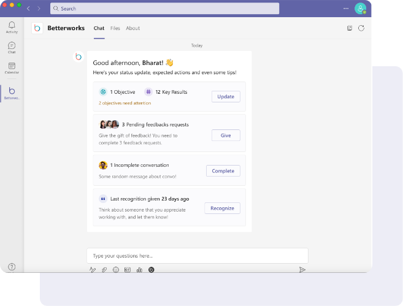Click 'Good afternoon, Bharat!' greeting
Image resolution: width=403 pixels, height=306 pixels.
click(x=128, y=63)
